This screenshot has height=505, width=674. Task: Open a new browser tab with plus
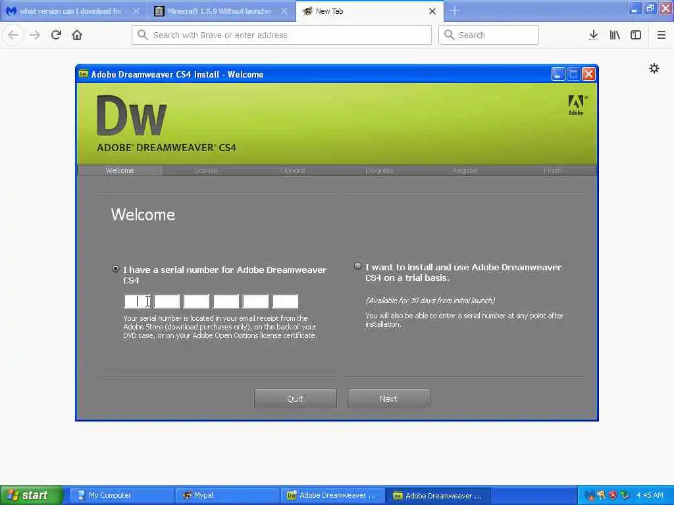coord(455,11)
